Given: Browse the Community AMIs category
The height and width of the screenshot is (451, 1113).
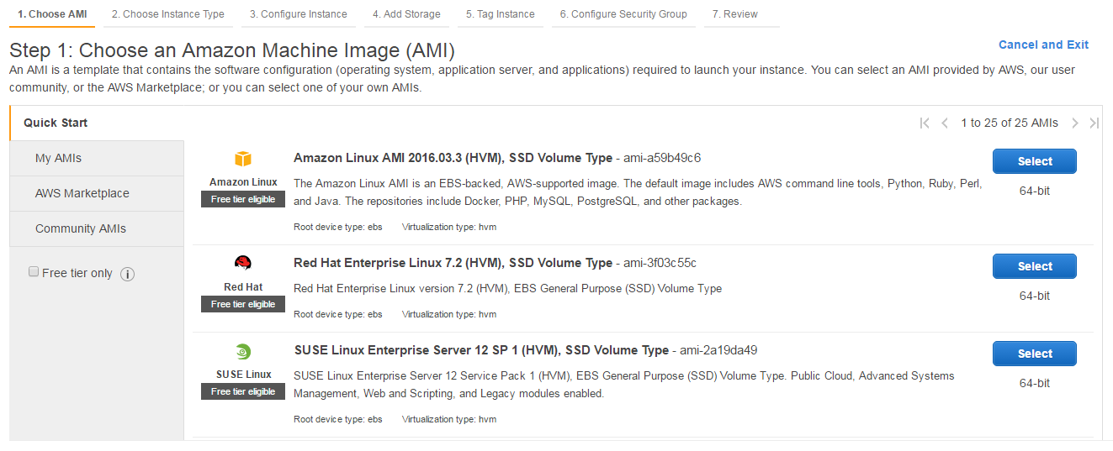Looking at the screenshot, I should click(x=81, y=228).
